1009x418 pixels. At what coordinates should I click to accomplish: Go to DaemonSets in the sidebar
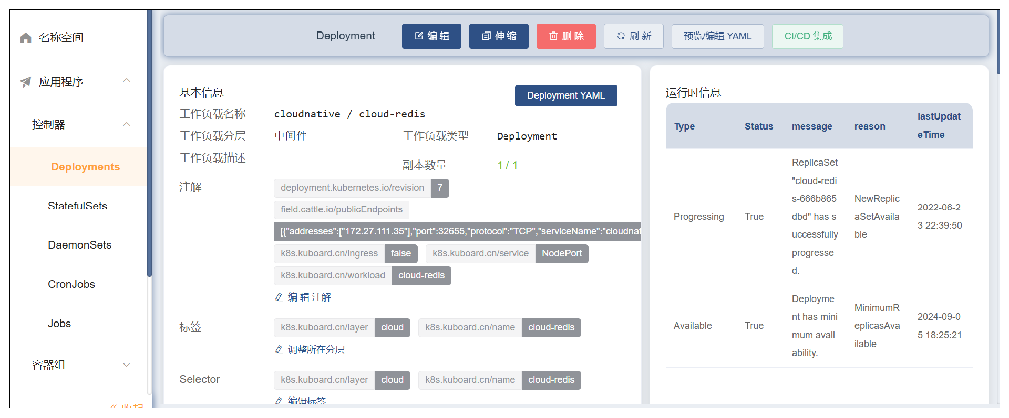coord(79,245)
